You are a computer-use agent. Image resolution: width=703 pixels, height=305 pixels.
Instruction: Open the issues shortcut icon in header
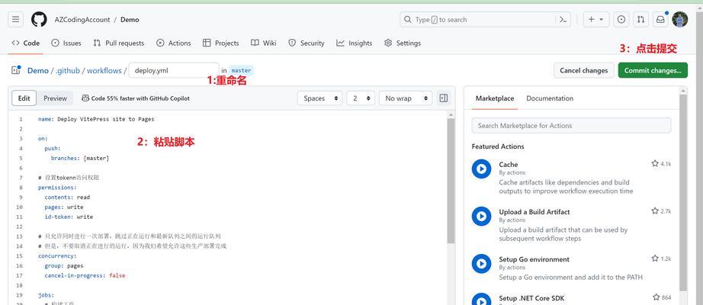621,19
